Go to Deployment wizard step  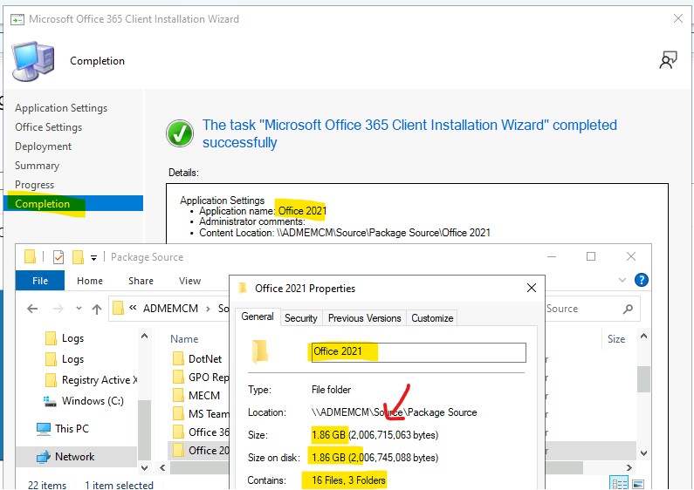pyautogui.click(x=43, y=146)
